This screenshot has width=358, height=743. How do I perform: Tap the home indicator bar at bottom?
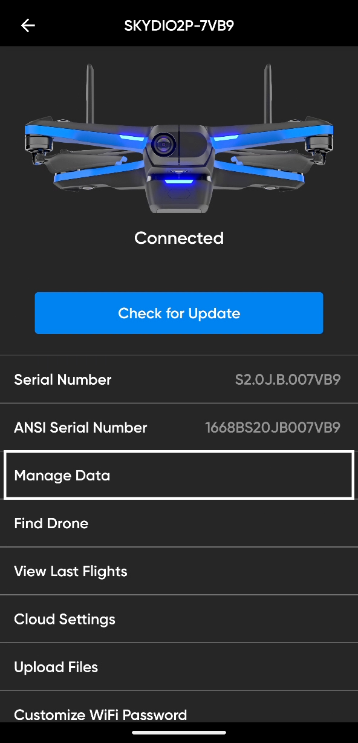coord(179,733)
